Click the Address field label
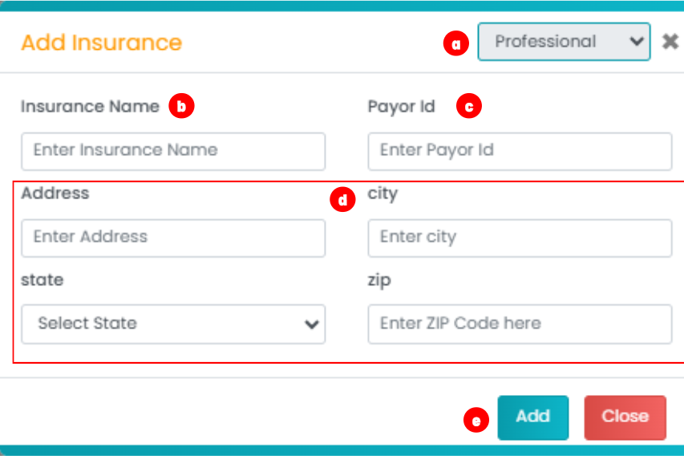This screenshot has height=456, width=684. point(55,193)
